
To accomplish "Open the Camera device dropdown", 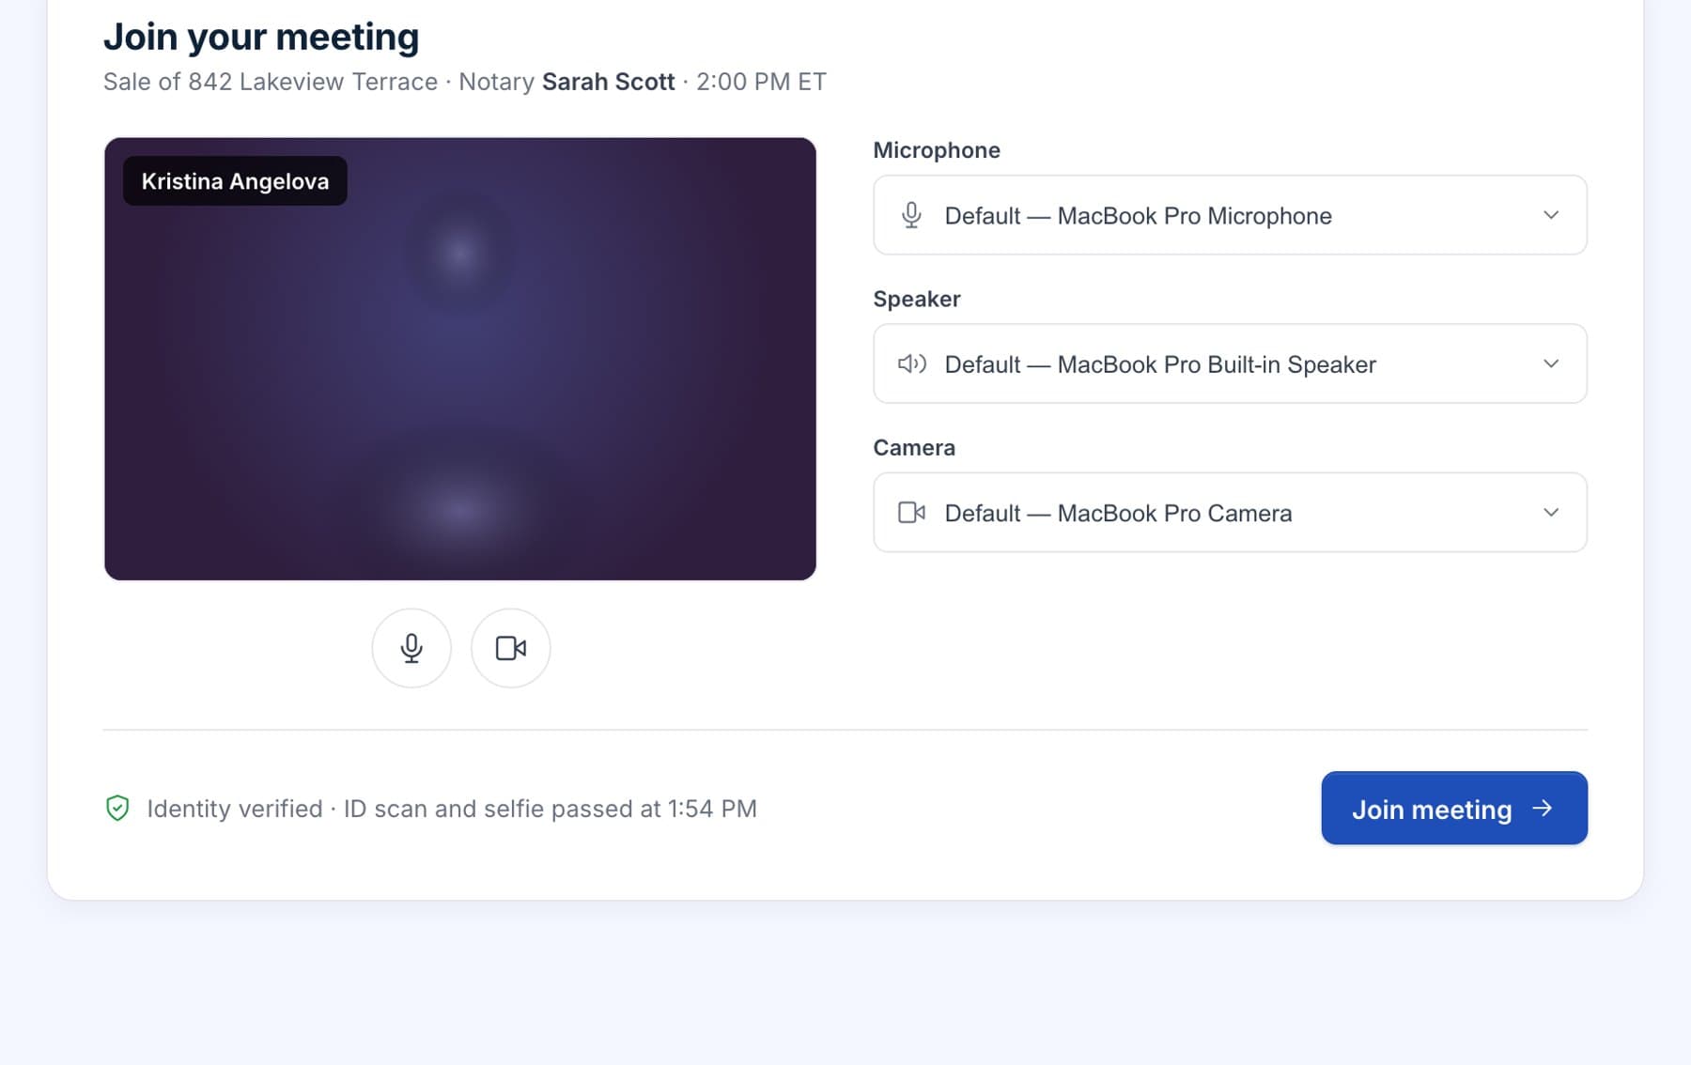I will 1230,513.
